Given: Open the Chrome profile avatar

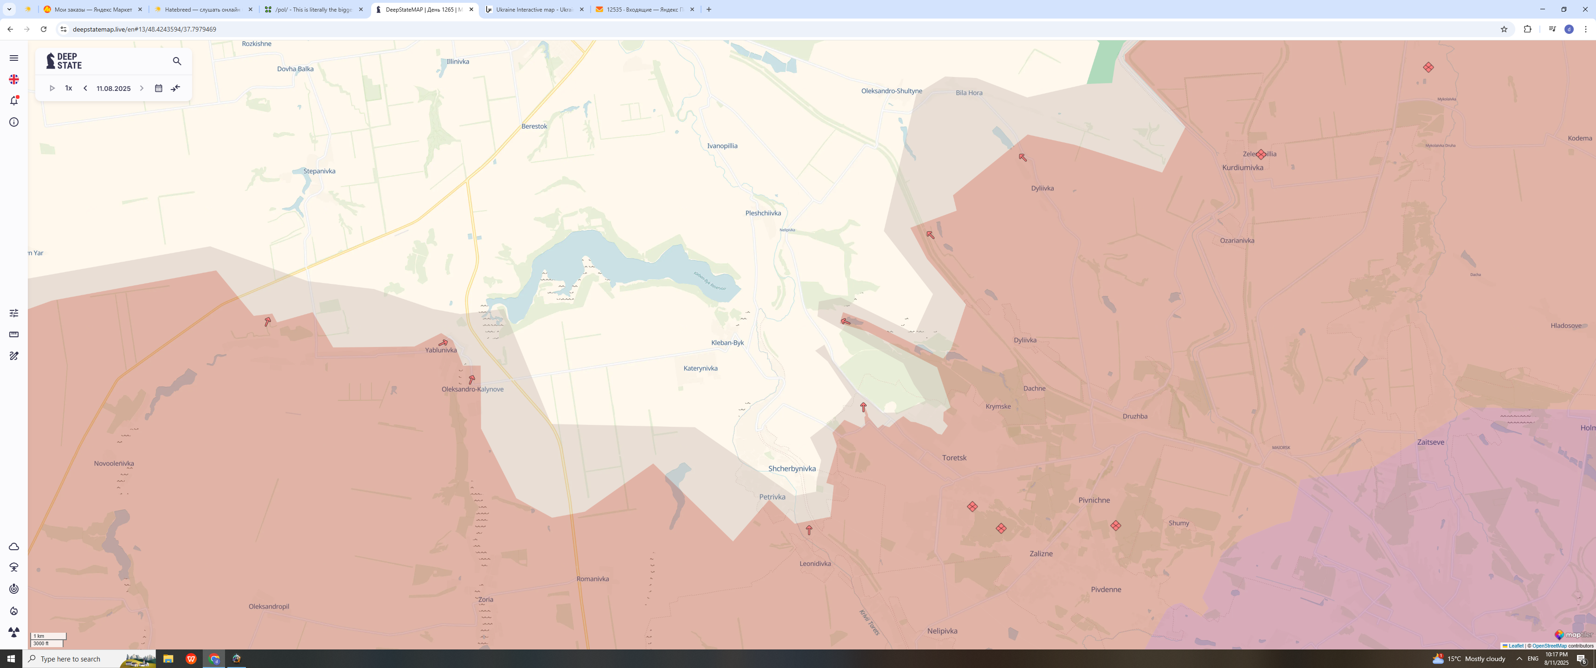Looking at the screenshot, I should pyautogui.click(x=1569, y=29).
